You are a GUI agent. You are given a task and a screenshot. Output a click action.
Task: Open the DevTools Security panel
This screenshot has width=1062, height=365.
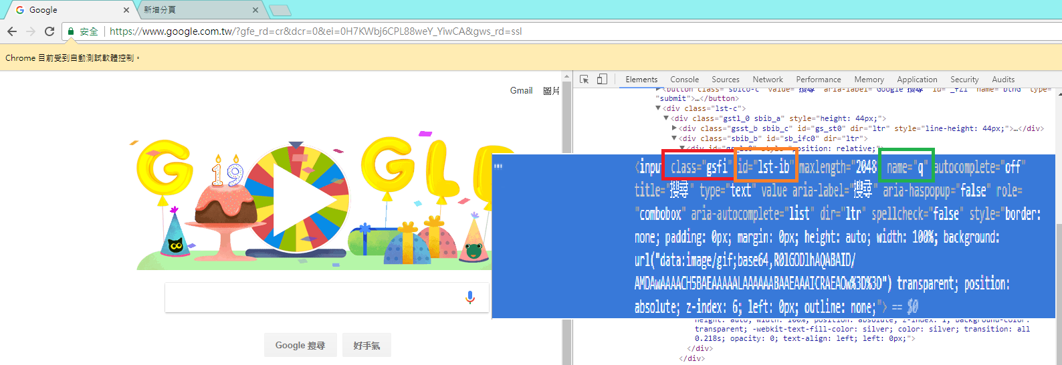point(964,79)
